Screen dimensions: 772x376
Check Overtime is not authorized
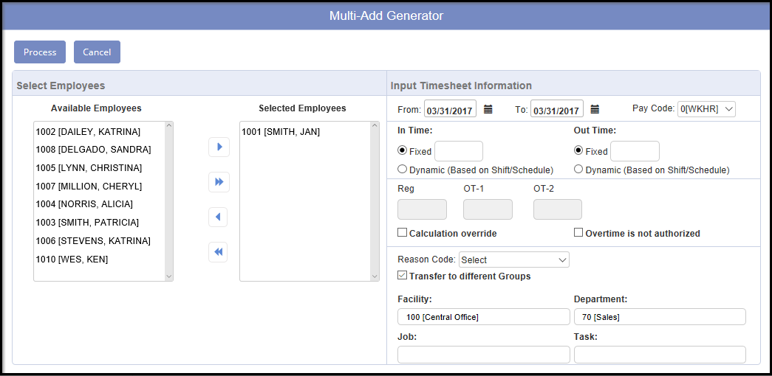[579, 233]
